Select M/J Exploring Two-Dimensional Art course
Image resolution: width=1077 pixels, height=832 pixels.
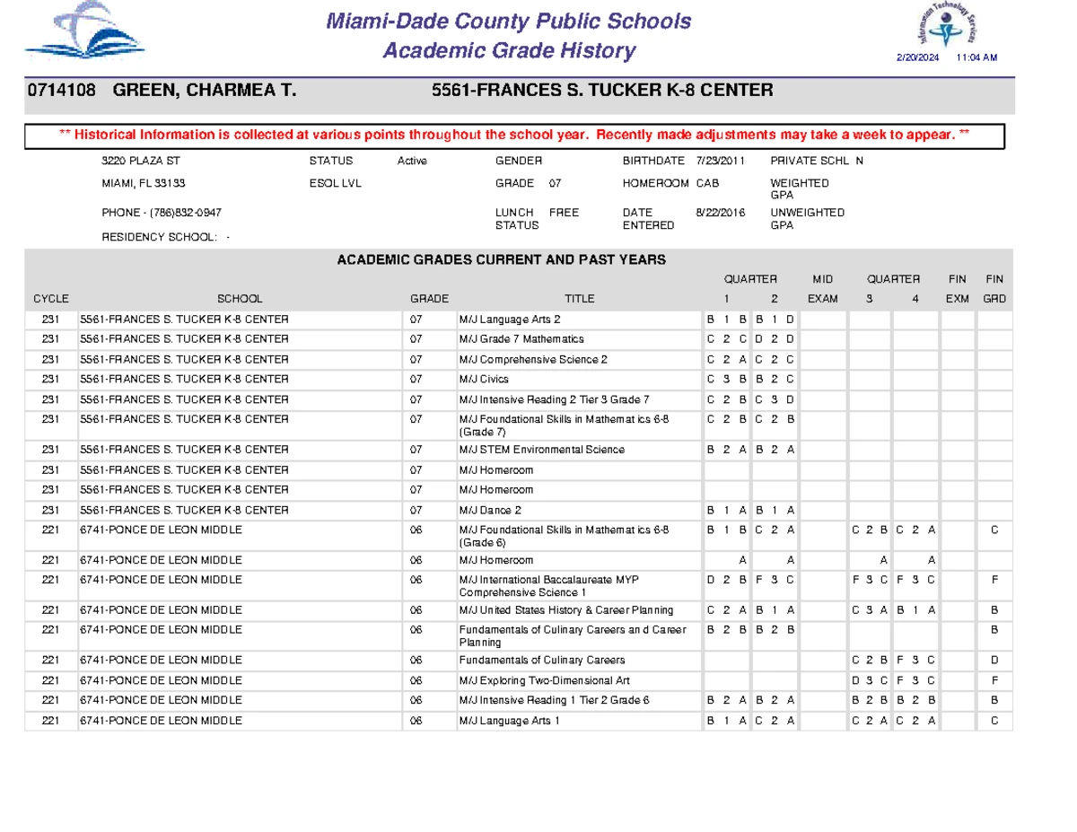pos(538,681)
